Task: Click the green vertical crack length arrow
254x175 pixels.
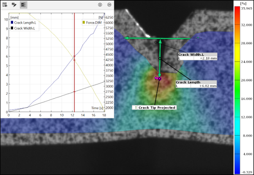Action: (x=160, y=58)
